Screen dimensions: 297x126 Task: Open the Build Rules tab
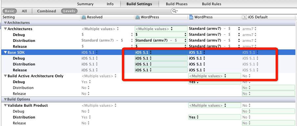point(212,4)
